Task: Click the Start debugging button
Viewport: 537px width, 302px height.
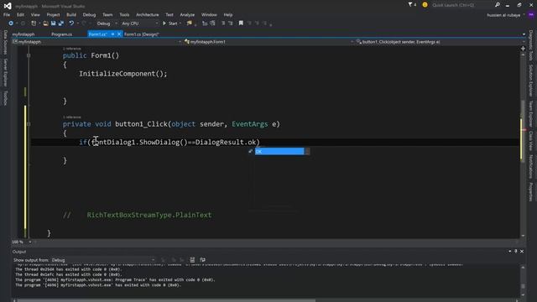Action: (x=169, y=23)
